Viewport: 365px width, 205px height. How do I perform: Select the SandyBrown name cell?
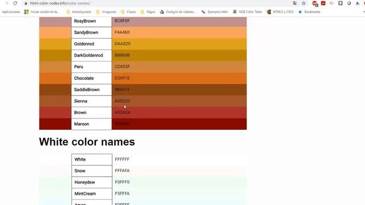coord(91,32)
